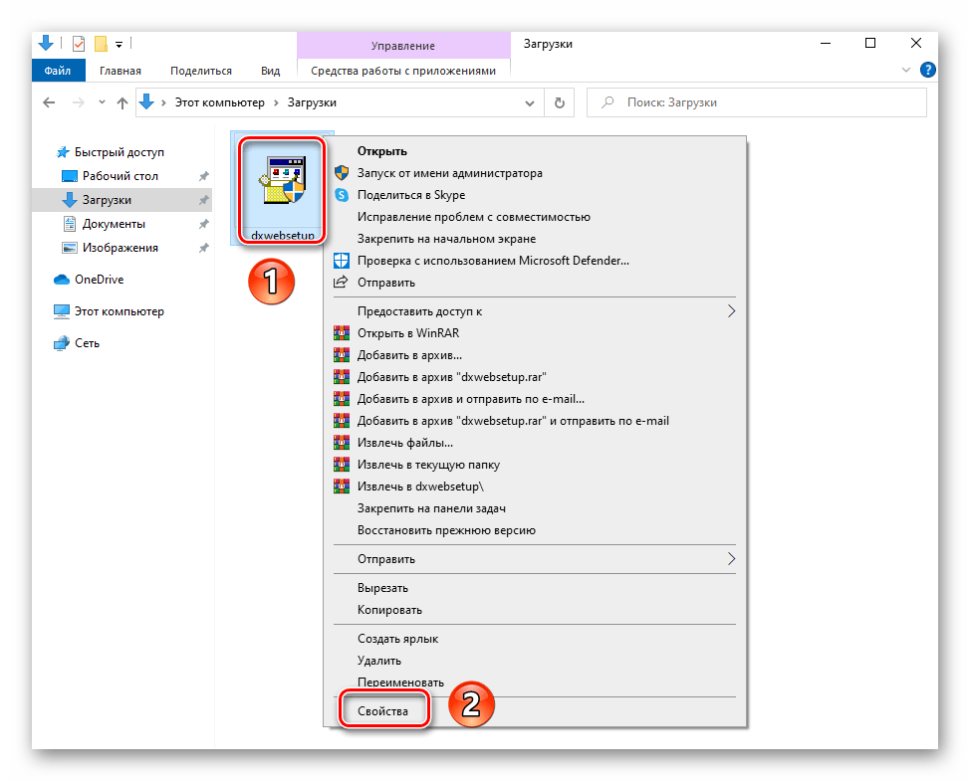Choose Поделиться в Skype
Image resolution: width=970 pixels, height=781 pixels.
535,195
